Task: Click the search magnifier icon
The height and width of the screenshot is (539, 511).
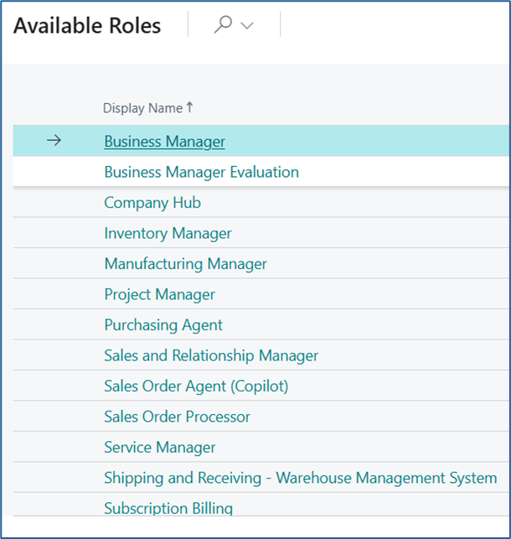Action: (x=223, y=25)
